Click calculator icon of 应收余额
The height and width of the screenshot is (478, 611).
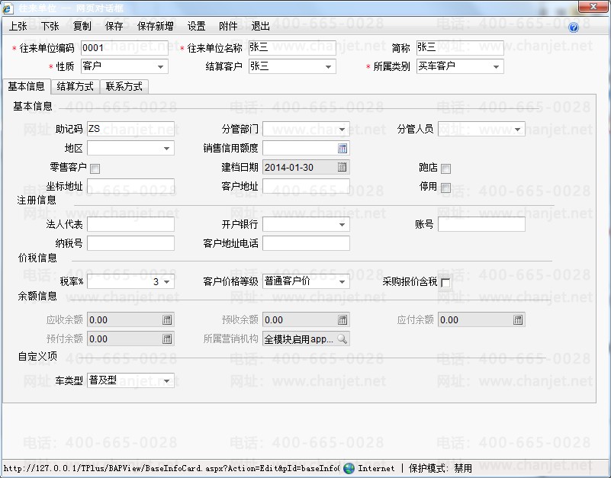tap(167, 320)
